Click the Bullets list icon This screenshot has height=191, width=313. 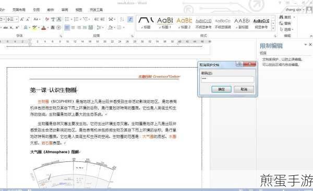[x=67, y=19]
